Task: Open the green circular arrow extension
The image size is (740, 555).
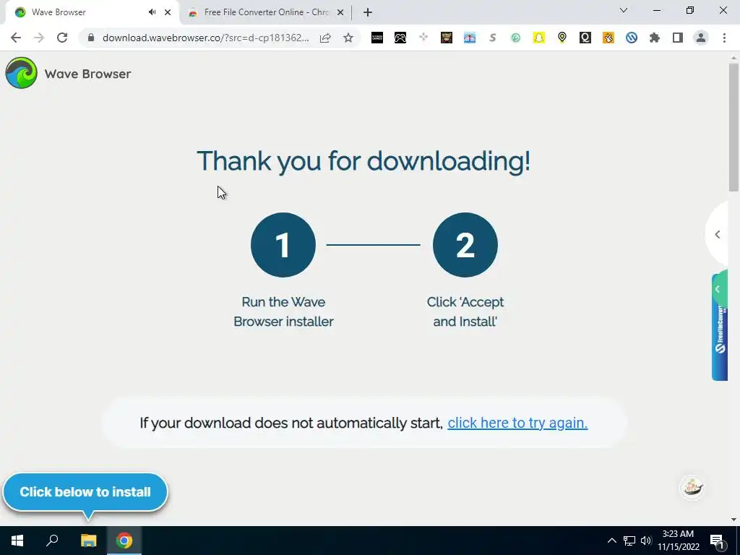Action: click(516, 38)
